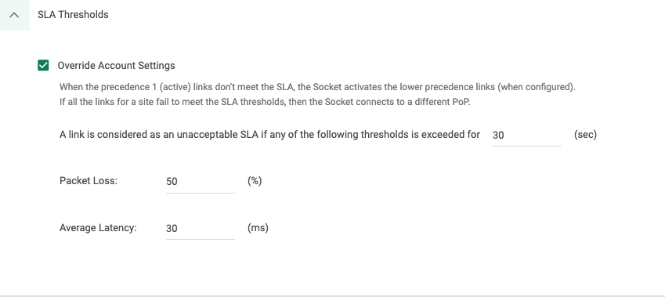665x297 pixels.
Task: Click the Average Latency label
Action: (98, 228)
